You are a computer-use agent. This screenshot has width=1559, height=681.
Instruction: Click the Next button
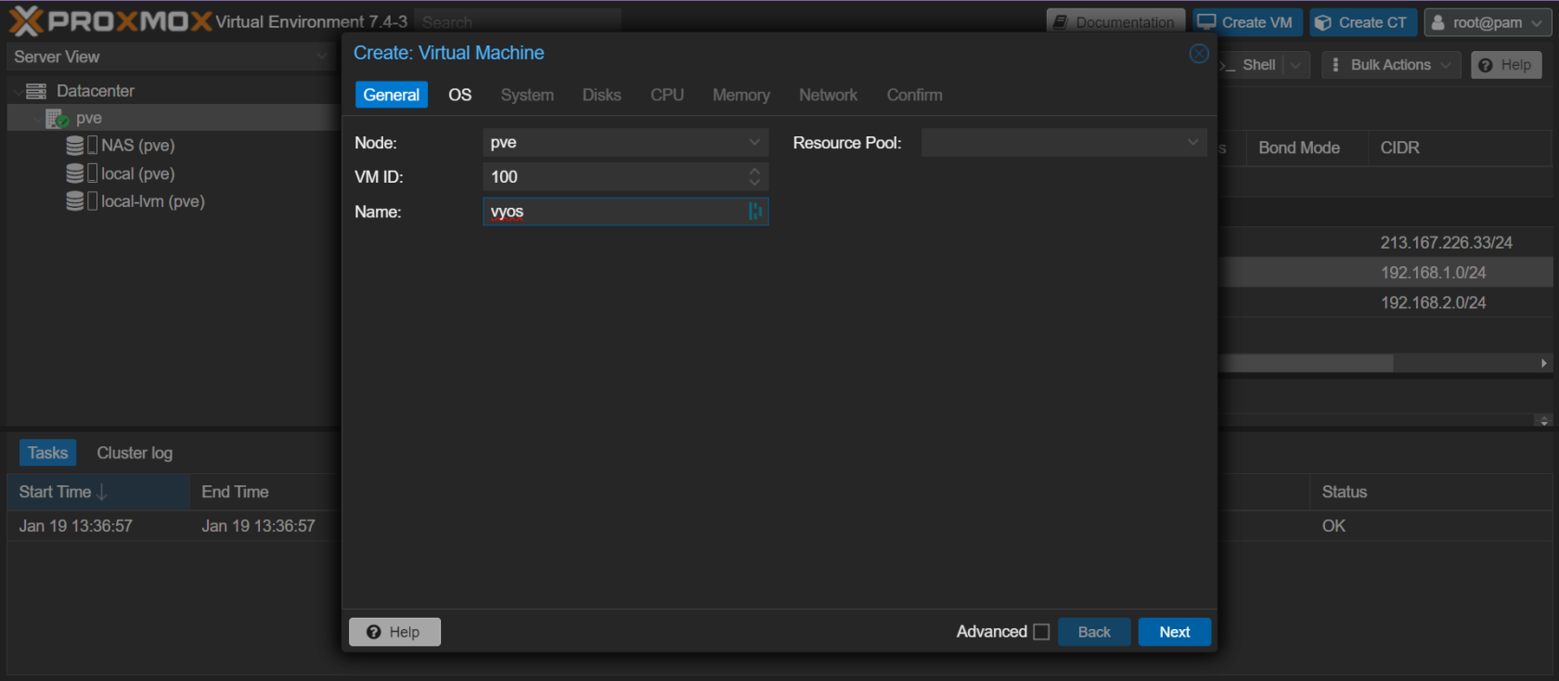(x=1174, y=632)
